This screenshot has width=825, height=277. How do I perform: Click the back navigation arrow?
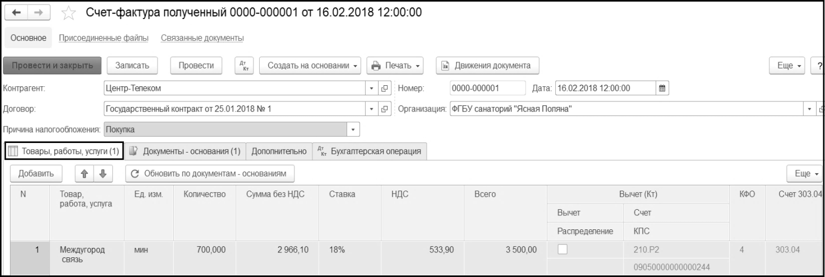[x=15, y=12]
